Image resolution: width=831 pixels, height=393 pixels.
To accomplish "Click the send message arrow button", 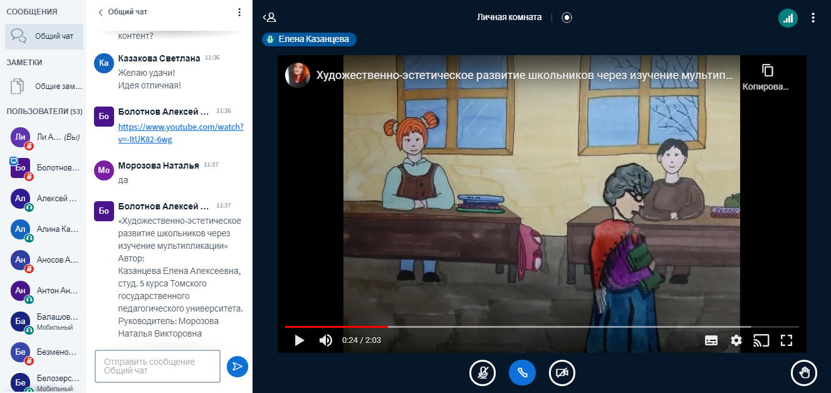I will click(238, 367).
